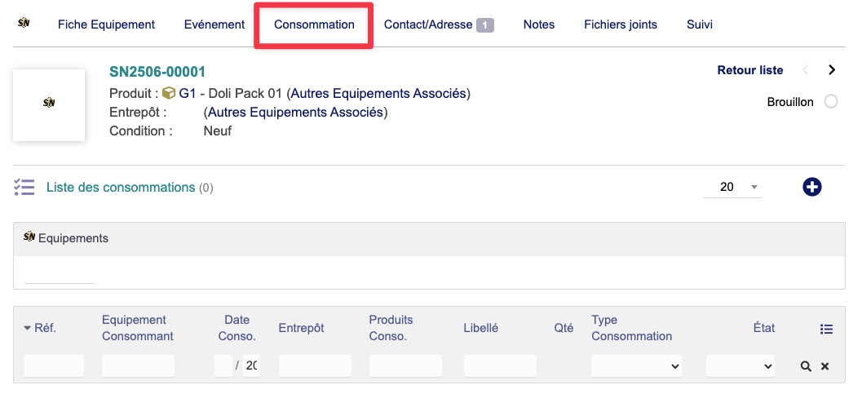Viewport: 862px width, 403px height.
Task: Click the checklist icon beside Liste des consommations
Action: pyautogui.click(x=24, y=188)
